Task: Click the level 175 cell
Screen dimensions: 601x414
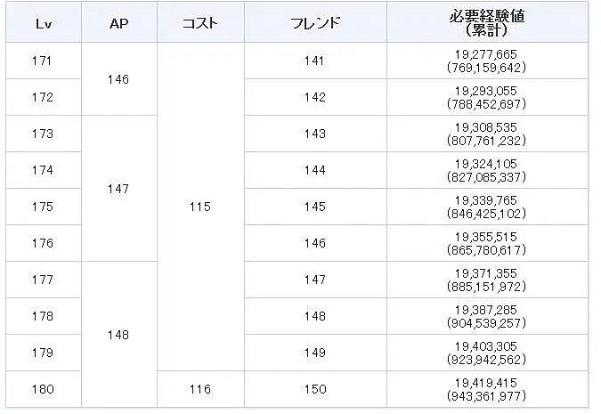Action: 42,207
